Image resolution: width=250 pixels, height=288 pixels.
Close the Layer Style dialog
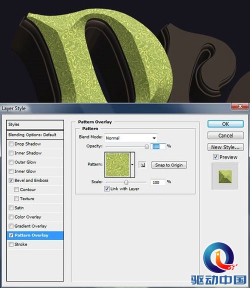[240, 106]
